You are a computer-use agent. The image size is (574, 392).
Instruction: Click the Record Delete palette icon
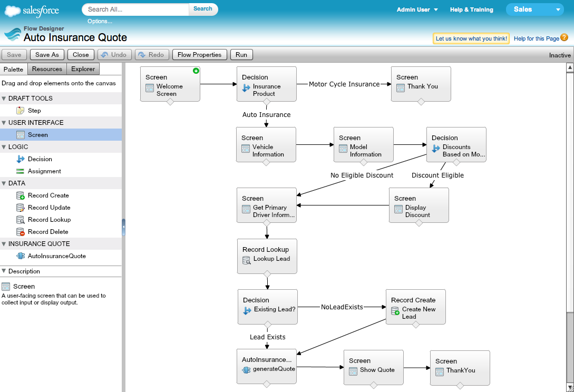point(21,232)
